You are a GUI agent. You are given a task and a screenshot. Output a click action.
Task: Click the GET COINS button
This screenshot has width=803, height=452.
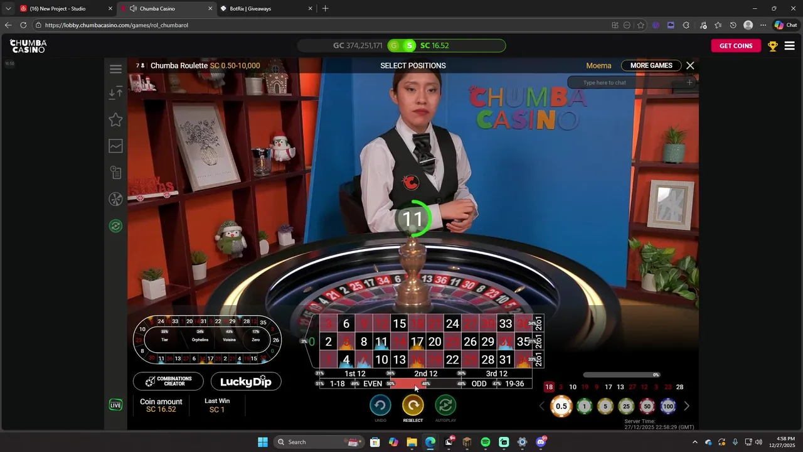[x=736, y=46]
